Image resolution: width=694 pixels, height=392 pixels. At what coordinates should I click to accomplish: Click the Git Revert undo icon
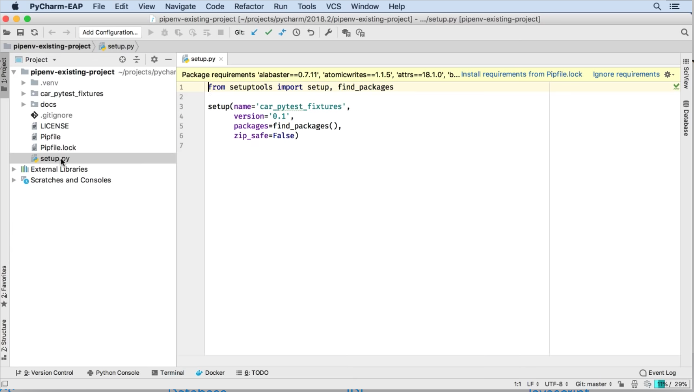311,32
